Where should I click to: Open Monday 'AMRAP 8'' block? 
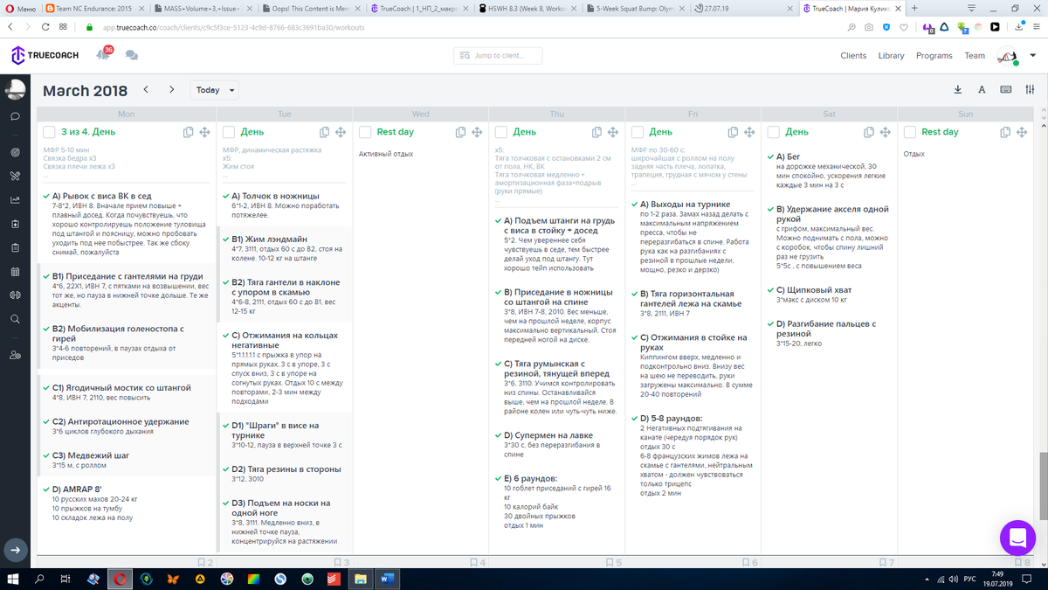pos(77,489)
